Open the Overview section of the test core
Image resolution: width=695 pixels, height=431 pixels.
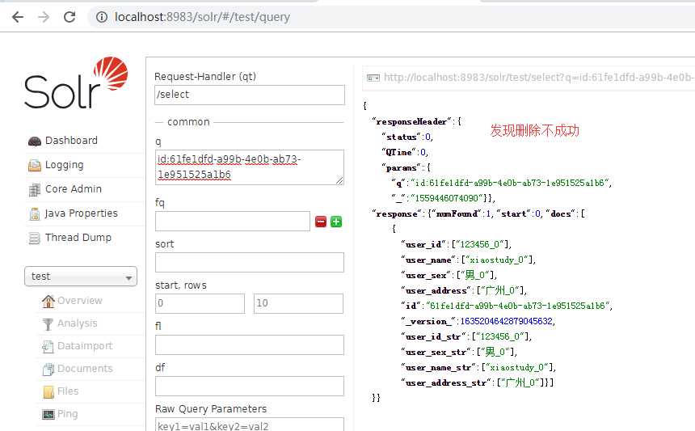pyautogui.click(x=80, y=301)
